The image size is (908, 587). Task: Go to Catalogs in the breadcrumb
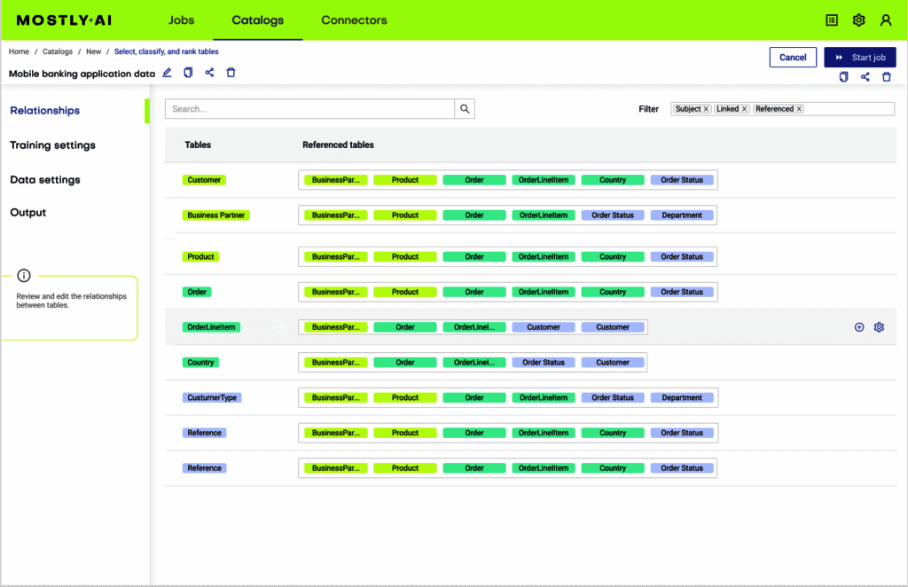click(x=58, y=51)
